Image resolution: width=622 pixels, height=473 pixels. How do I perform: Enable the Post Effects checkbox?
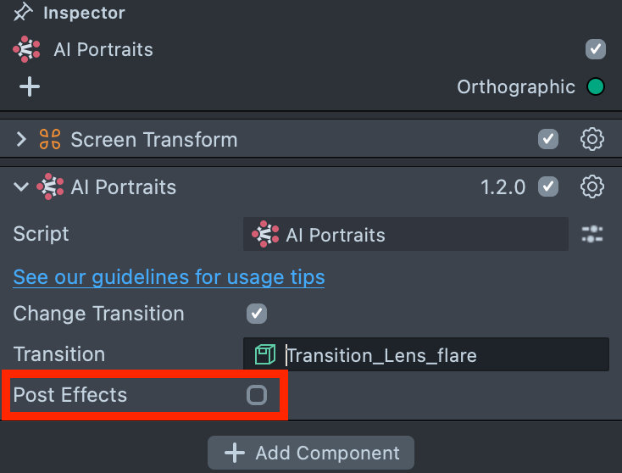click(256, 395)
